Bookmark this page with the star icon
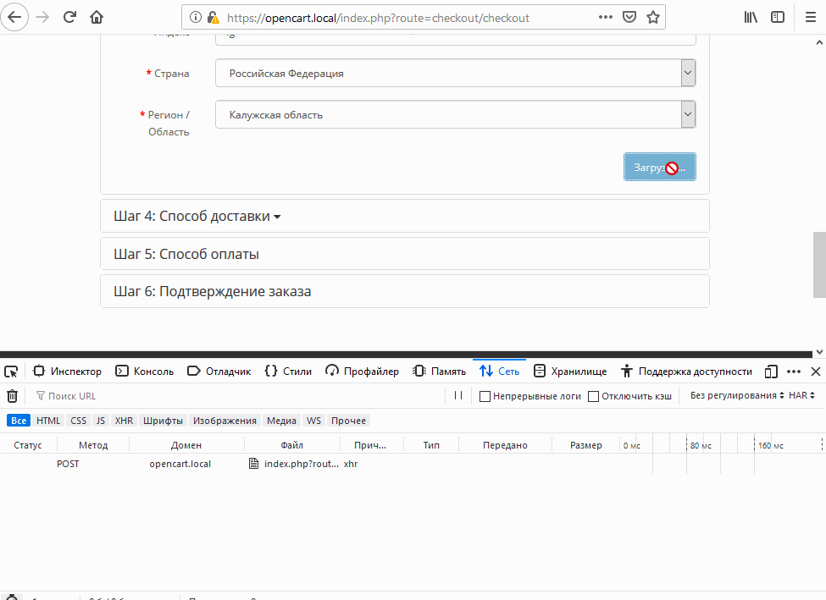 pyautogui.click(x=653, y=18)
